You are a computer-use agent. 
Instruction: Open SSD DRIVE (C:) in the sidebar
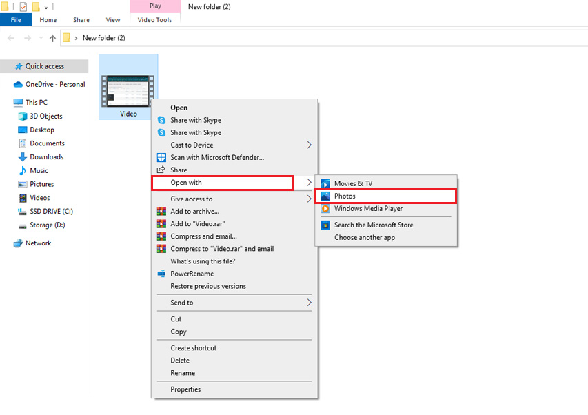click(51, 212)
